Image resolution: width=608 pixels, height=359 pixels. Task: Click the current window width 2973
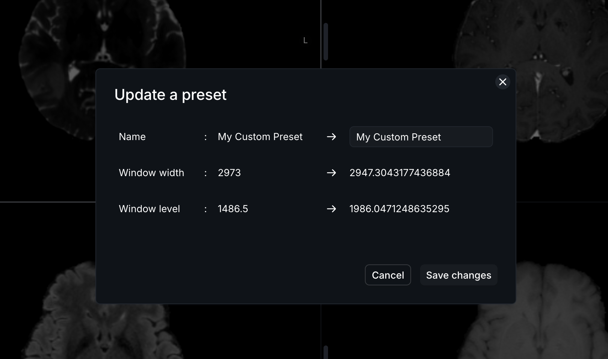coord(229,173)
